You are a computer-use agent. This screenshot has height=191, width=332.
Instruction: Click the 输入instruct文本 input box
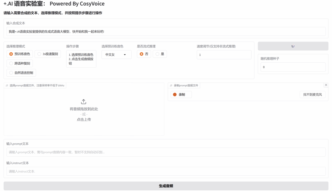click(x=166, y=171)
